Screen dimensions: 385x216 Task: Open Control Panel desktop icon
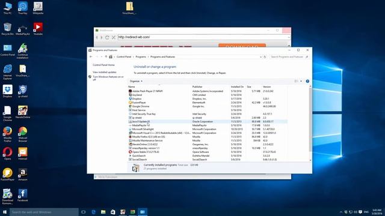pyautogui.click(x=7, y=50)
